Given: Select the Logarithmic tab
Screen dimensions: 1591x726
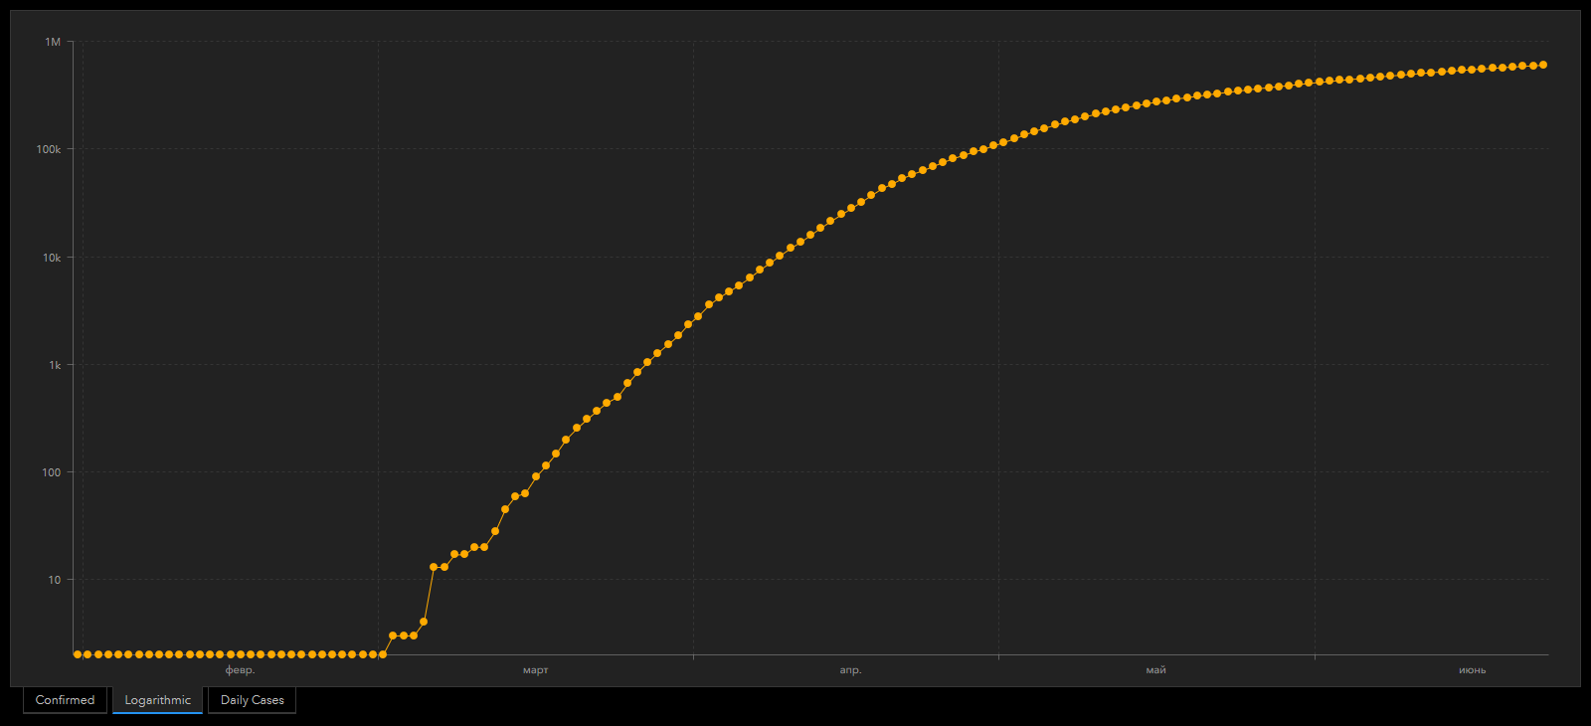Looking at the screenshot, I should pos(157,700).
